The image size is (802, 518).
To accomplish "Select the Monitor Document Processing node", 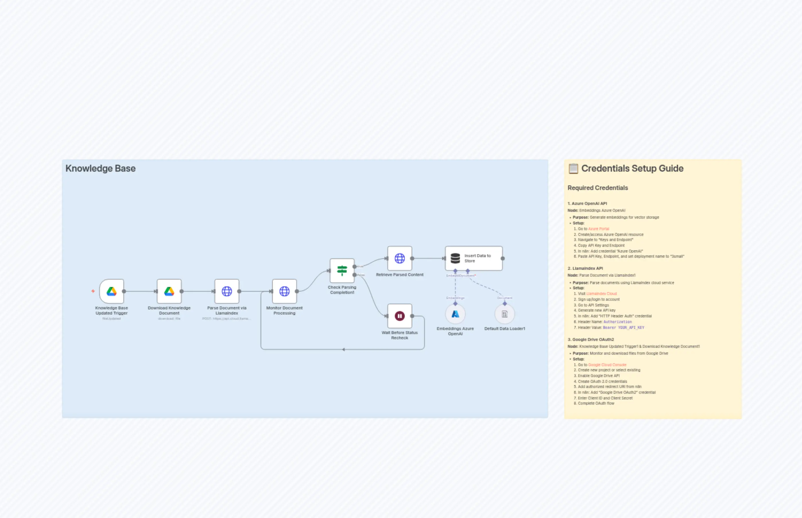I will click(284, 291).
